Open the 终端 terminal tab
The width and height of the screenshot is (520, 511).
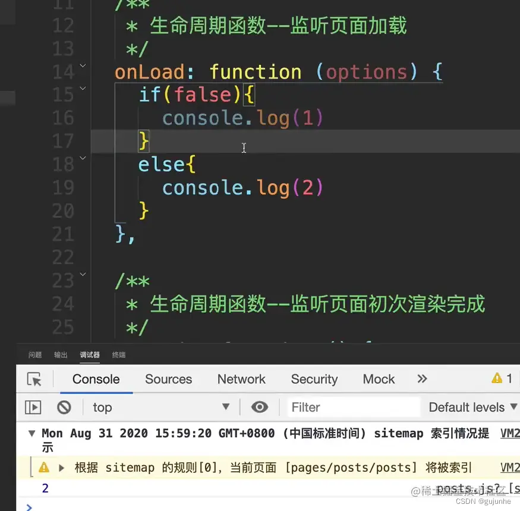point(118,355)
